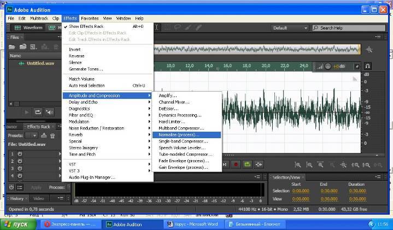
Task: Click the Search Help field
Action: 349,28
